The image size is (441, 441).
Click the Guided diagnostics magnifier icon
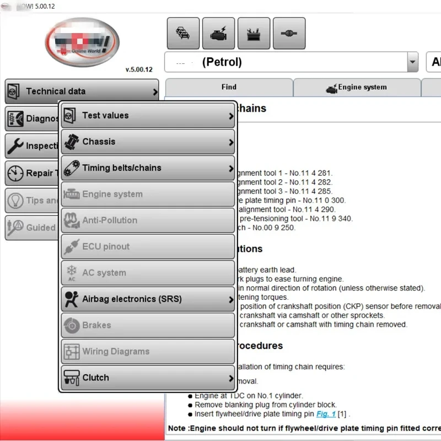15,228
